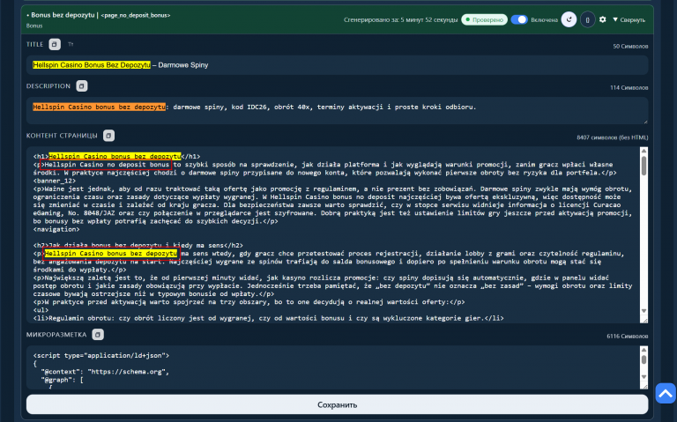Open the curly braces JSON icon
Viewport: 677px width, 422px height.
coord(587,19)
